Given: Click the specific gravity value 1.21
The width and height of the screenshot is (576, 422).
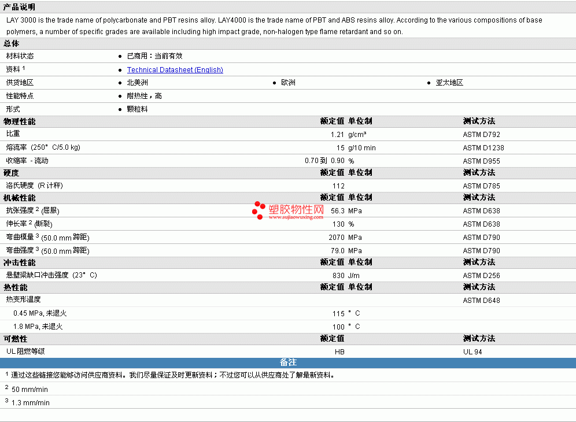Looking at the screenshot, I should tap(338, 135).
